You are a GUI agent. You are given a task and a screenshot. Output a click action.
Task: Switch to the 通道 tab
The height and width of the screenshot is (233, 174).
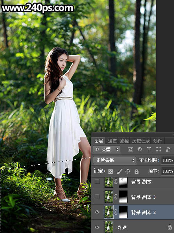[x=112, y=141]
